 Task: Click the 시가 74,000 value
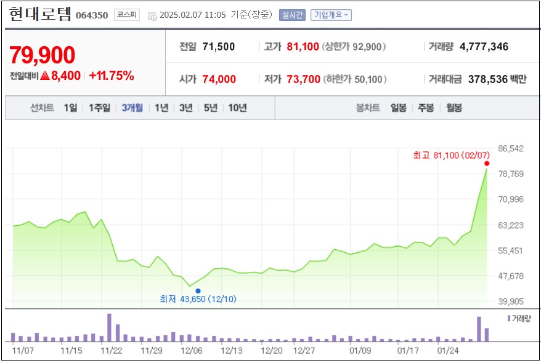point(219,79)
